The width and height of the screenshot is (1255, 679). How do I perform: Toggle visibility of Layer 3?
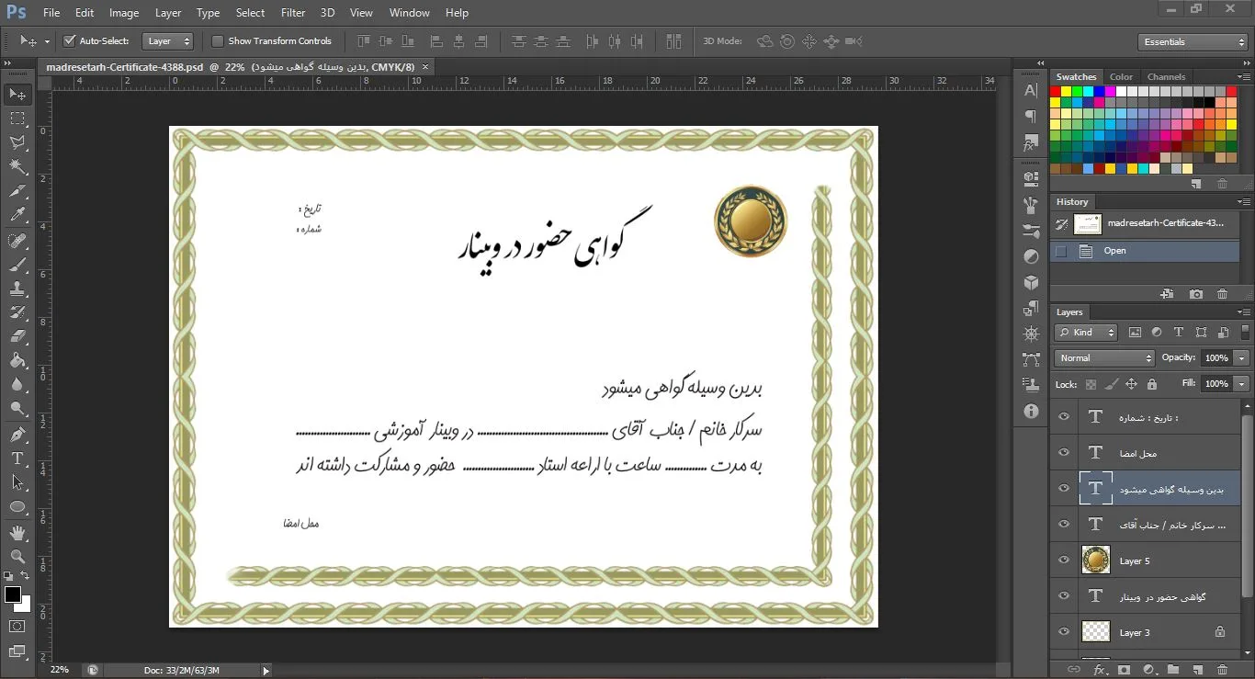[1064, 632]
